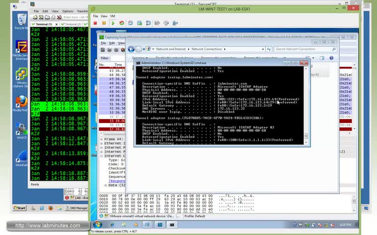Click the Start button on outer taskbar
The image size is (377, 235).
(19, 208)
